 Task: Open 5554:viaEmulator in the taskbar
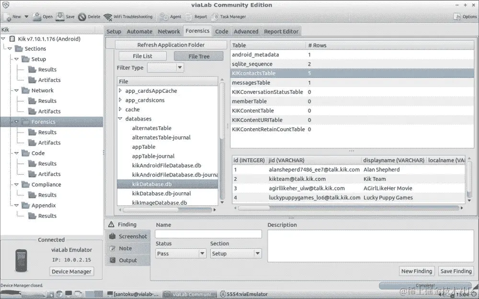[244, 294]
